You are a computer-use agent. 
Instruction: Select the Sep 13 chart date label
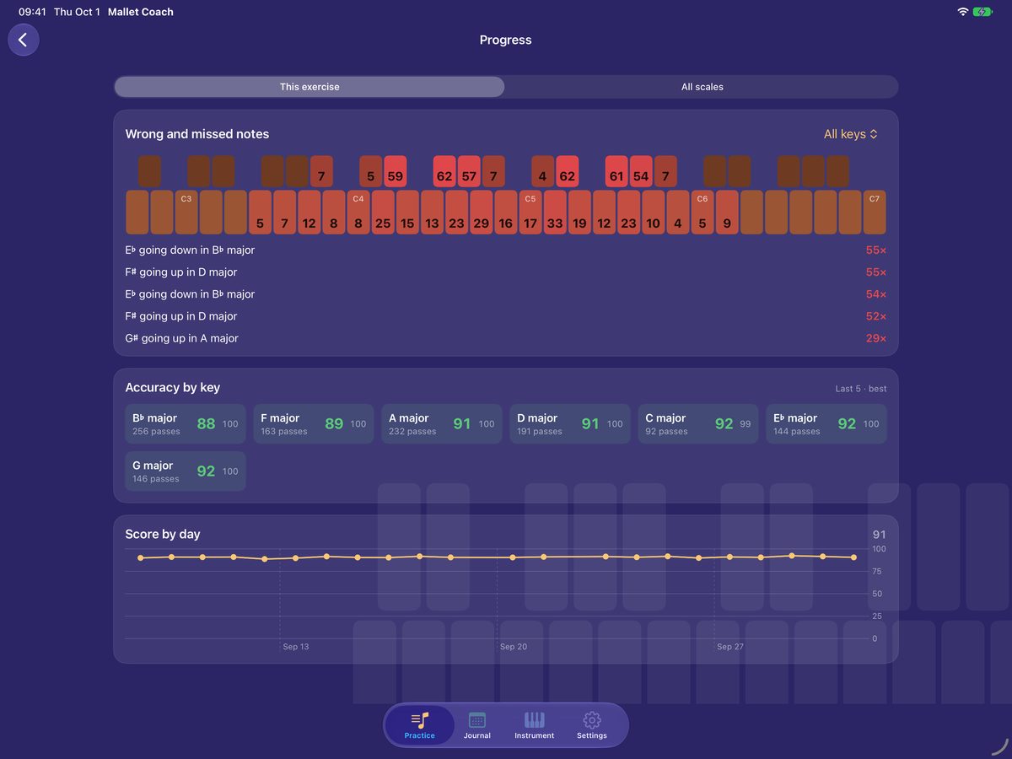296,647
